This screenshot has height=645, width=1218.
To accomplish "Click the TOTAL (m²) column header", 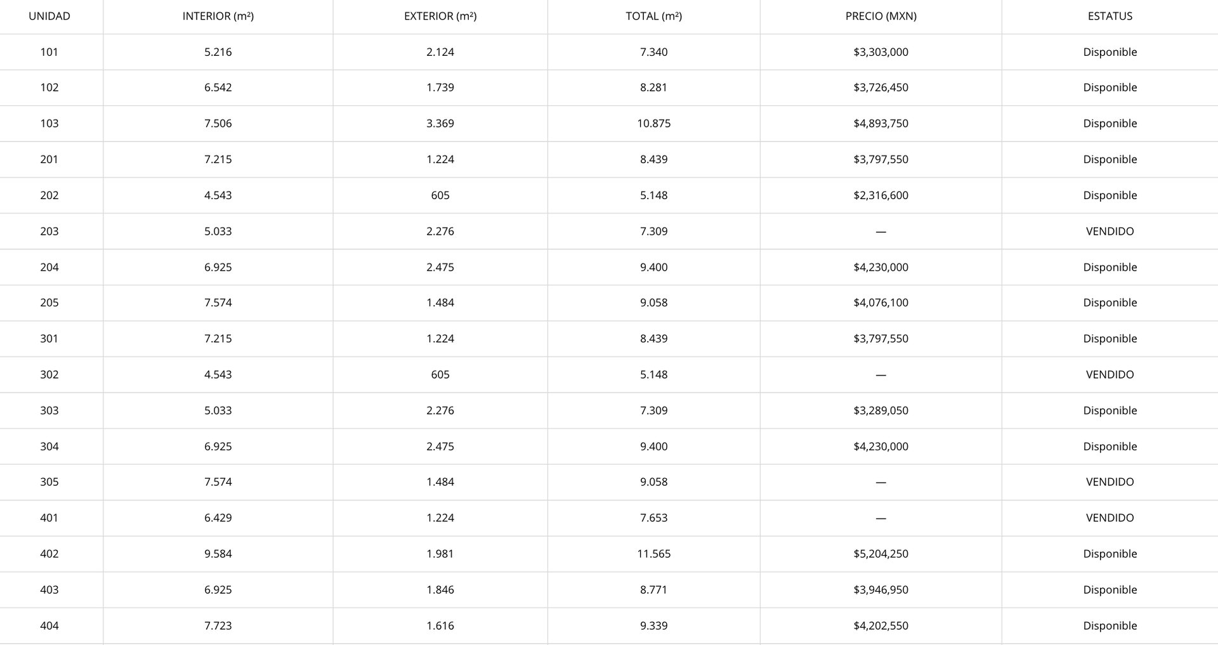I will [653, 16].
